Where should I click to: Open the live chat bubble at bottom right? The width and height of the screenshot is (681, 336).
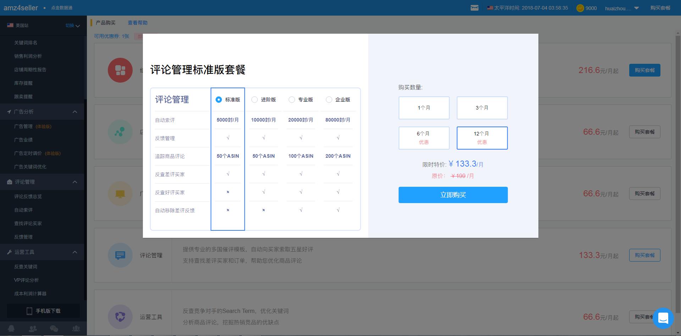[x=663, y=318]
